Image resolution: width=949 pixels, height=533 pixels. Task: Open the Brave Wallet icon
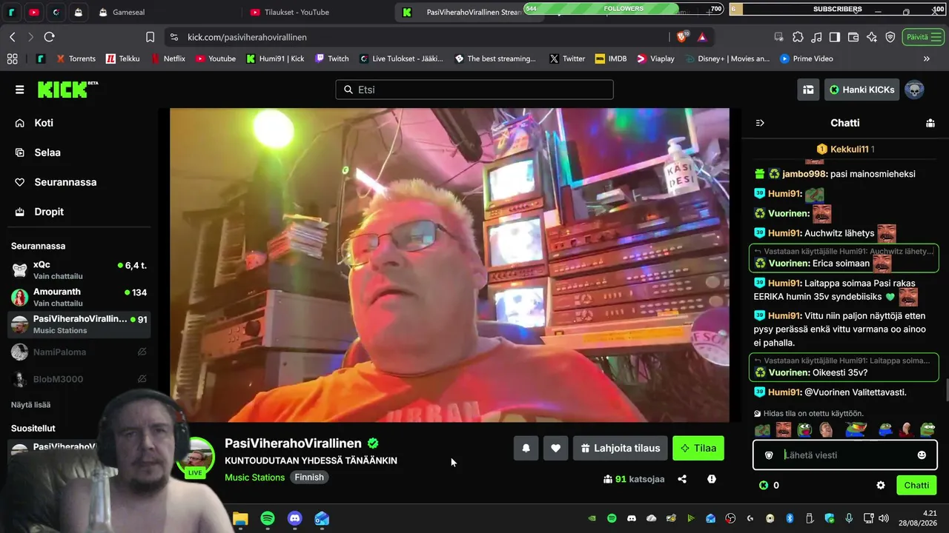point(853,37)
